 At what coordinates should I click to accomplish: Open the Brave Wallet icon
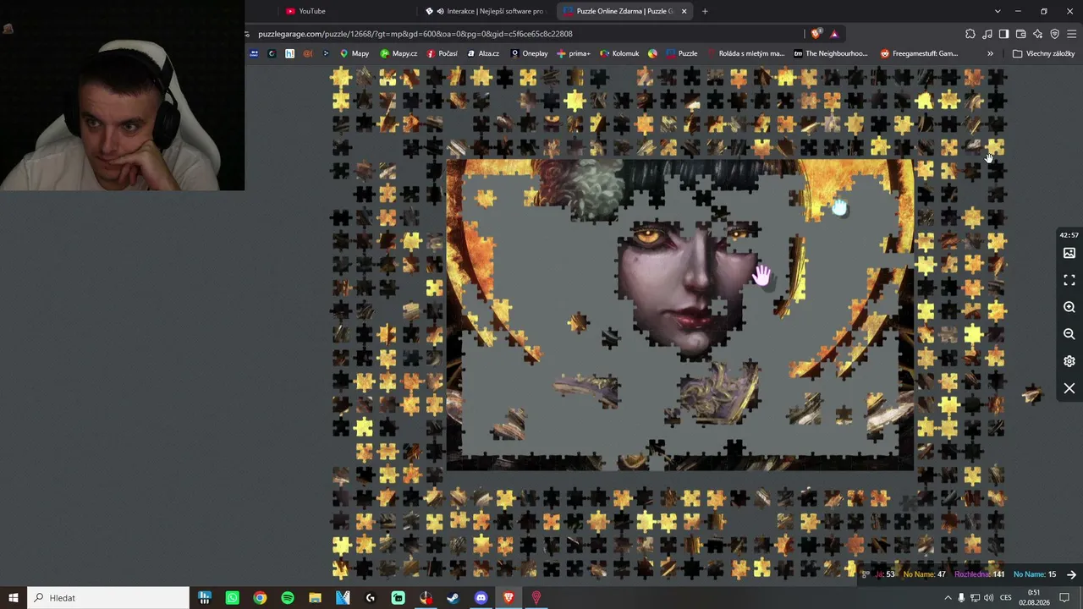1020,34
